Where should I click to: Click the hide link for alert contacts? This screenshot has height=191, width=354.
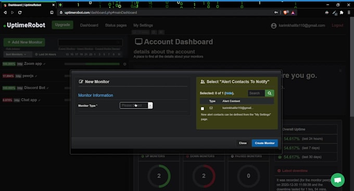coord(229,93)
